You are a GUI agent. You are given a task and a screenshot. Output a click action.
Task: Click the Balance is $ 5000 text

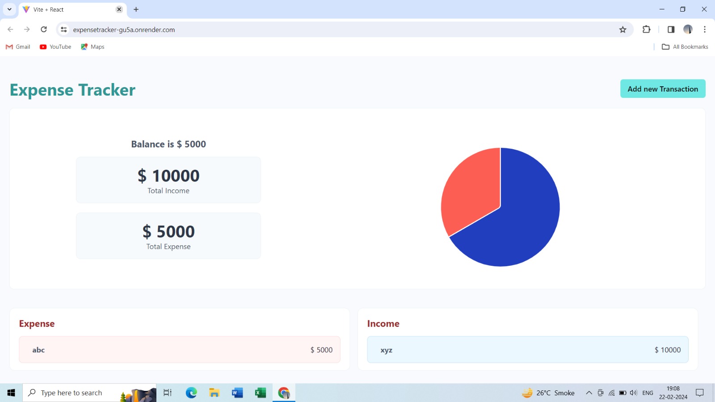[168, 144]
